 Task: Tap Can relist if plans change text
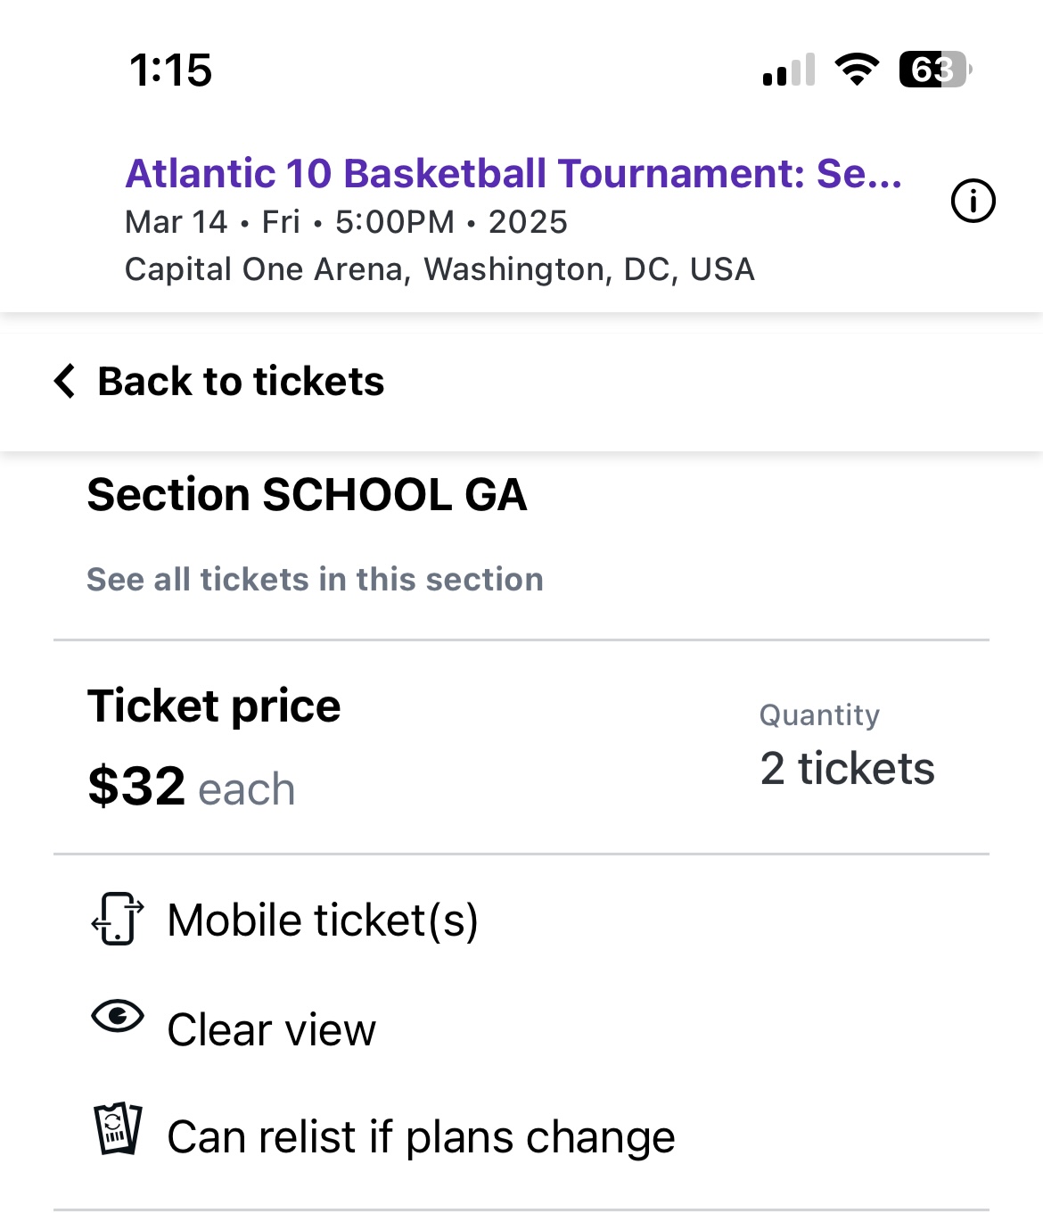tap(421, 1137)
